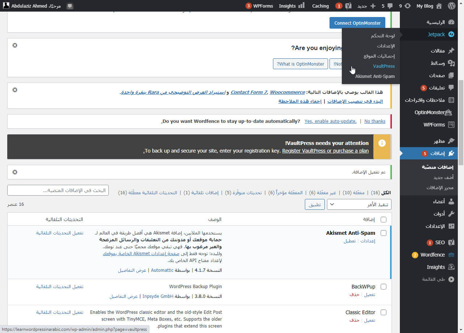464x333 pixels.
Task: Open settings icon الإعدادات in sidebar
Action: click(451, 226)
